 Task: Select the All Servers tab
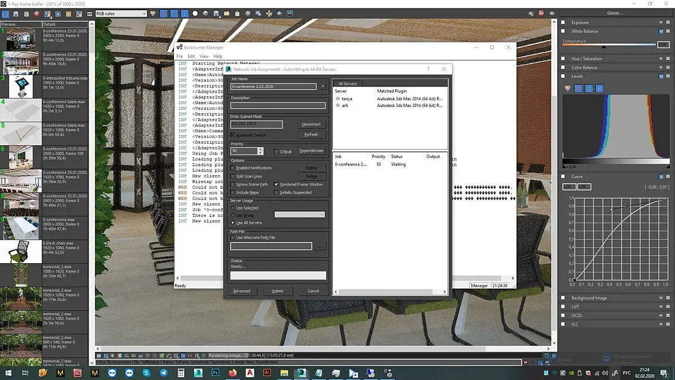click(347, 84)
